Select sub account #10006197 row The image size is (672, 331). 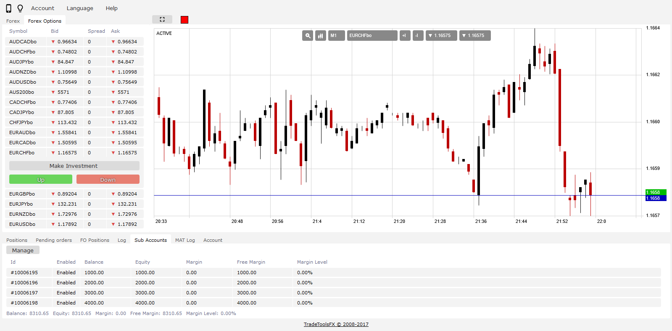(x=24, y=293)
